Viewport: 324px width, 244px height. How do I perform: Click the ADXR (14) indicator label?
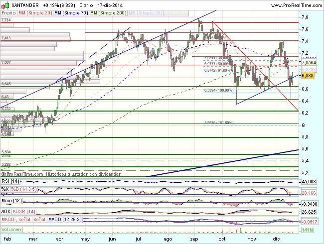click(x=24, y=212)
